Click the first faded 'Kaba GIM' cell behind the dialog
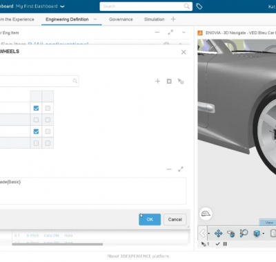Viewport: 276px width, 262px height. point(51,236)
